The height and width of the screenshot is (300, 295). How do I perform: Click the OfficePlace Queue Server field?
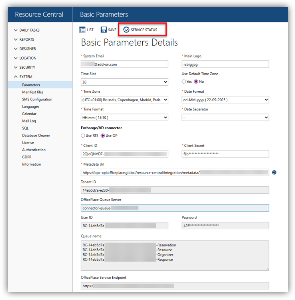coord(175,208)
